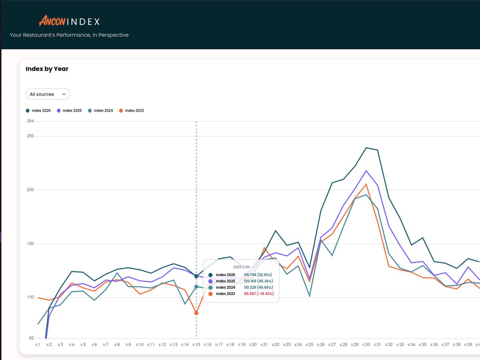Click the x-axis label v.35

pos(422,344)
